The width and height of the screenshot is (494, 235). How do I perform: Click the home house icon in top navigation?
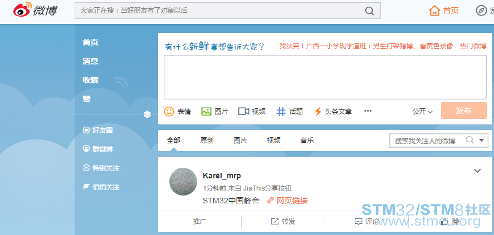pyautogui.click(x=434, y=11)
